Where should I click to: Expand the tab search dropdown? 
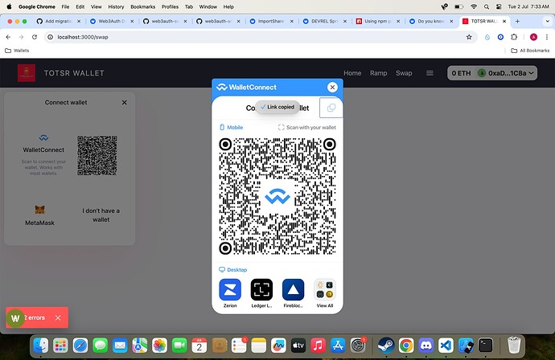pos(547,22)
